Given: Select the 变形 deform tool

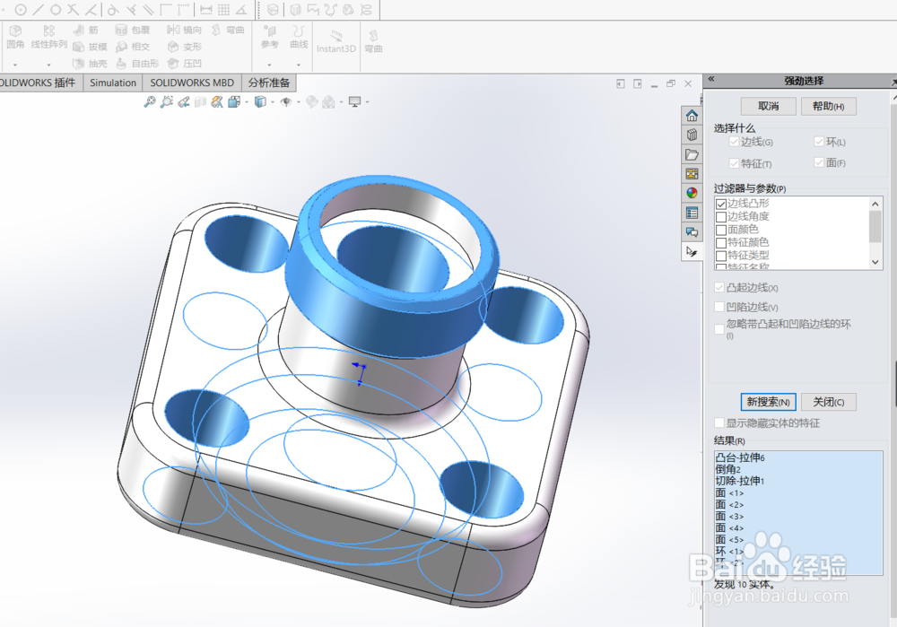Looking at the screenshot, I should click(184, 47).
